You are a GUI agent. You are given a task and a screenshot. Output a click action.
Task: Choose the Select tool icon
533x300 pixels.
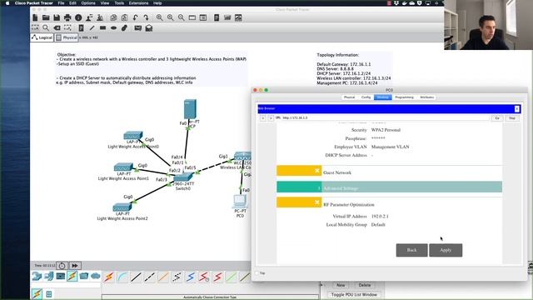tap(35, 27)
